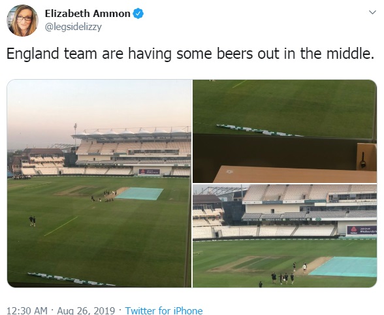This screenshot has height=315, width=384.
Task: Click the Aug 26, 2019 date
Action: point(86,310)
